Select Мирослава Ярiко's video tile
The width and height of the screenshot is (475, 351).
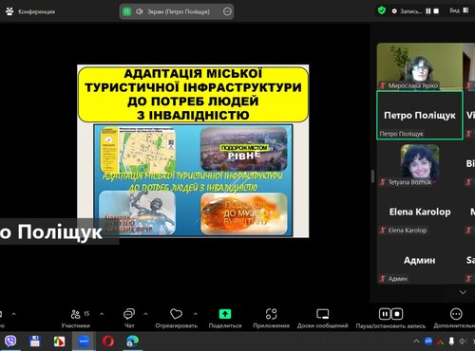coord(420,66)
